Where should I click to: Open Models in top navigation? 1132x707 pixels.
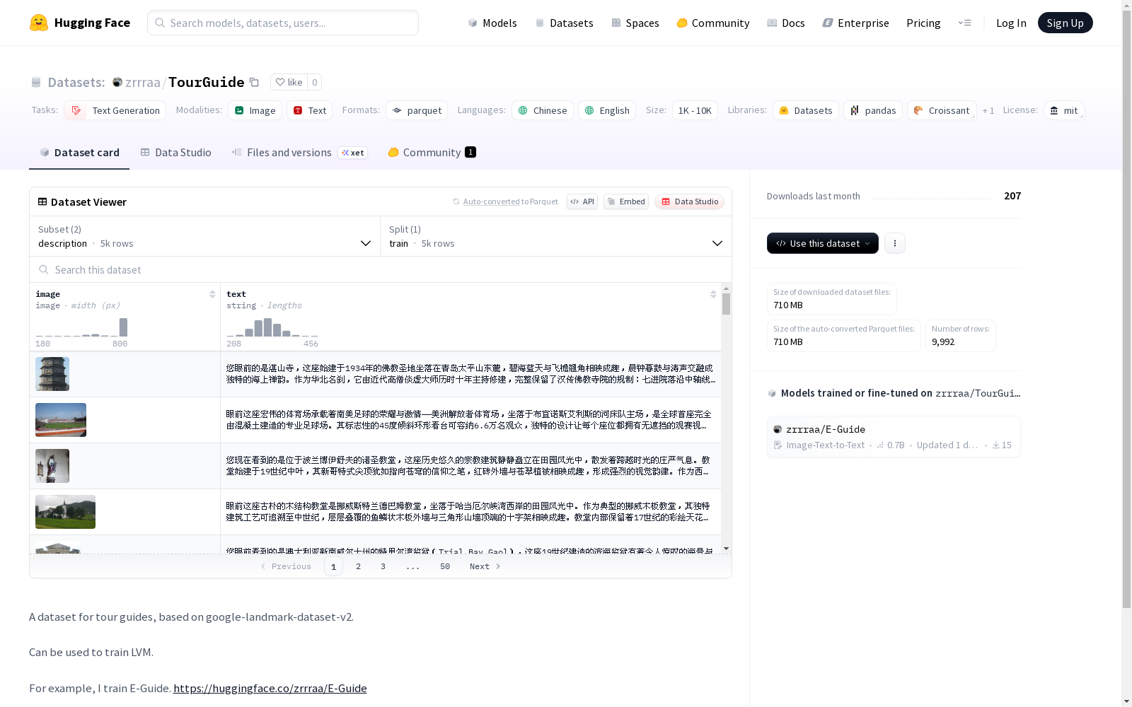point(492,23)
